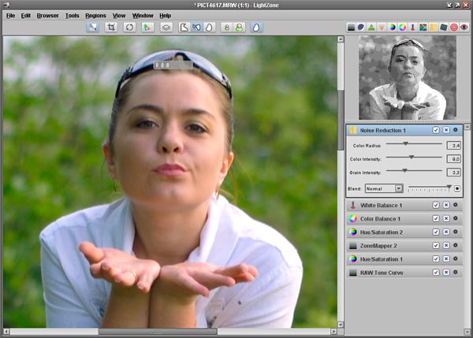
Task: Toggle the Noise Reduction 1 enable checkbox
Action: pos(436,129)
